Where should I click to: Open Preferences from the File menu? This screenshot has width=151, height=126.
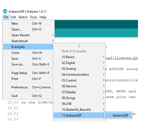[x=28, y=87]
